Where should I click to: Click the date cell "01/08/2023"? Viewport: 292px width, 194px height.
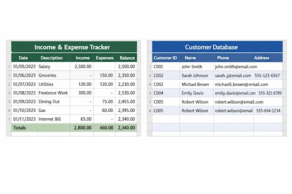pos(24,93)
